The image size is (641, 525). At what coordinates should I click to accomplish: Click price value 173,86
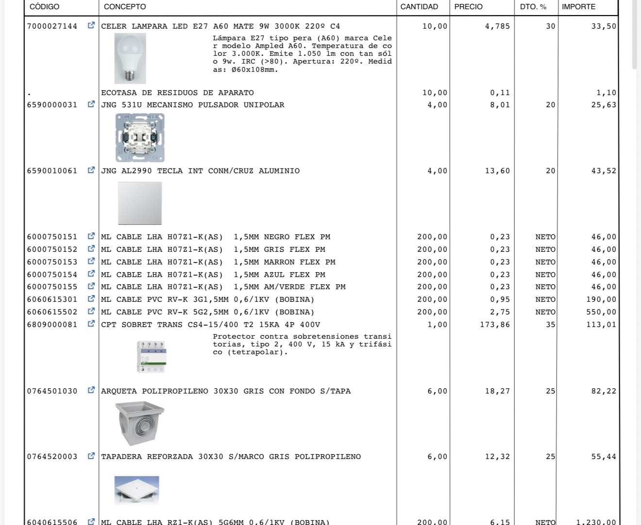[495, 325]
